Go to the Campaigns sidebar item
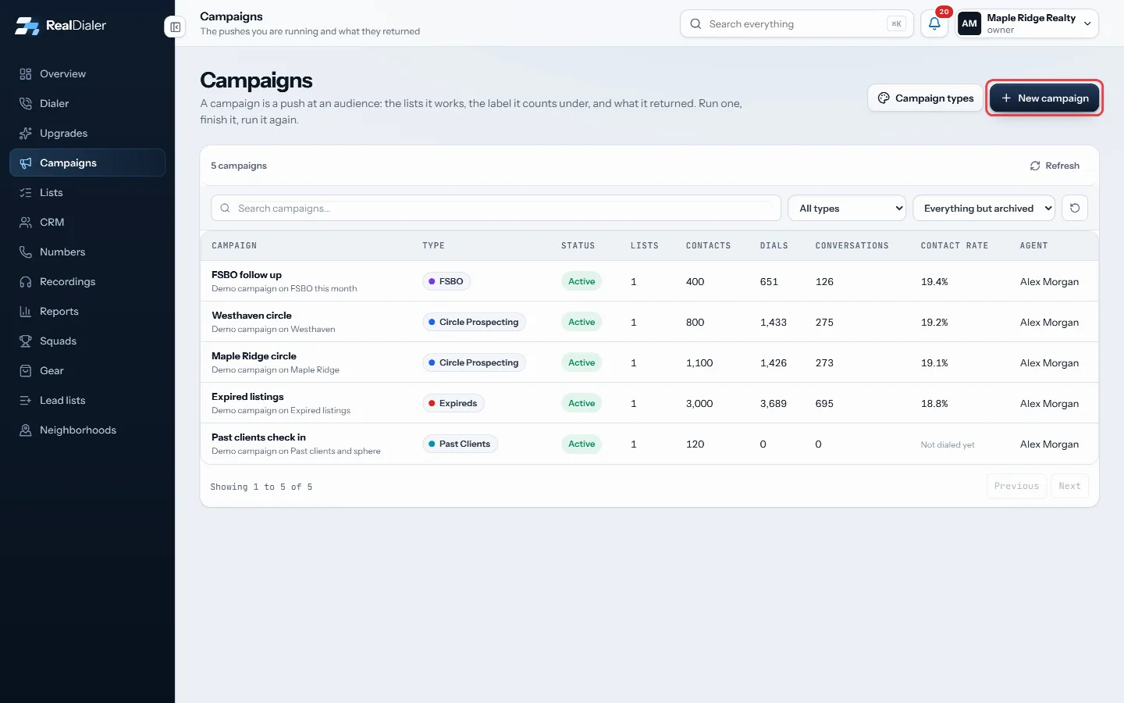Viewport: 1124px width, 703px height. pyautogui.click(x=87, y=163)
